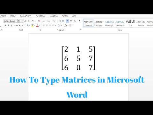
Task: Open the DESIGN ribbon tab
Action: click(13, 16)
